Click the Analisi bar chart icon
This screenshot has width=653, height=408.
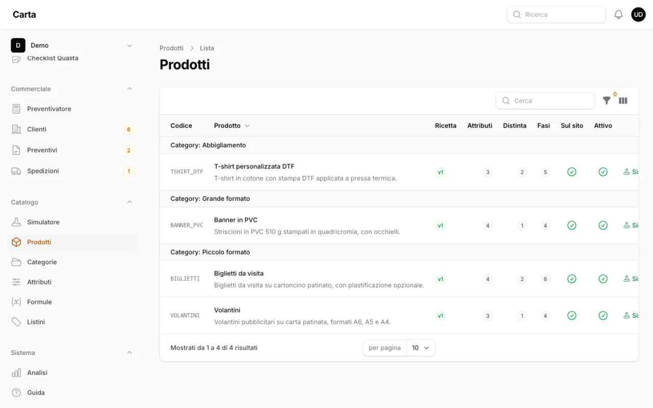pos(16,373)
